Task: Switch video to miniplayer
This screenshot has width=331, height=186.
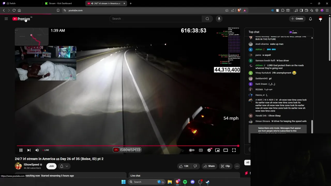Action: pyautogui.click(x=217, y=150)
